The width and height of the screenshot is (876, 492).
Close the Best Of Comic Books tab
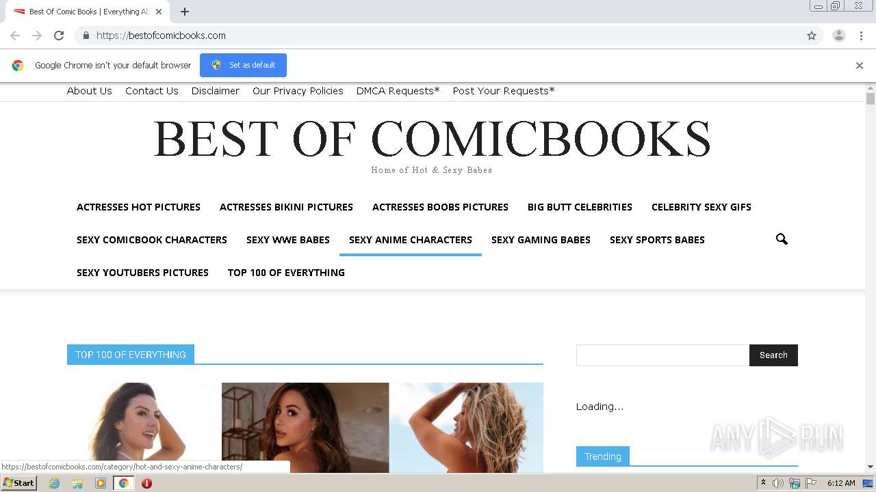pos(159,12)
